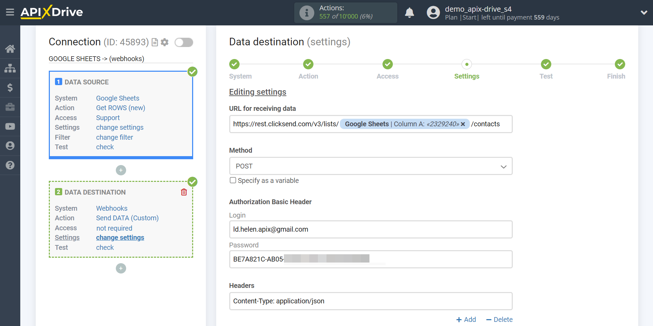Click the user avatar icon
653x326 pixels.
[x=433, y=13]
